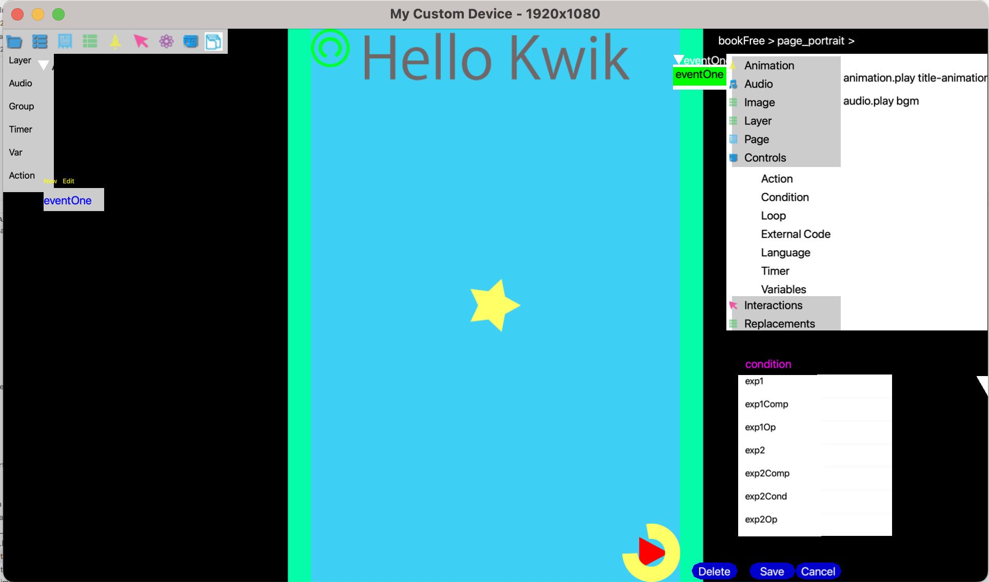Screen dimensions: 989x582
Task: Select Layer in the left sidebar
Action: click(x=20, y=60)
